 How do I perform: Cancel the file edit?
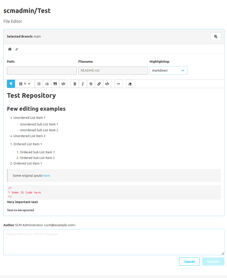click(189, 261)
